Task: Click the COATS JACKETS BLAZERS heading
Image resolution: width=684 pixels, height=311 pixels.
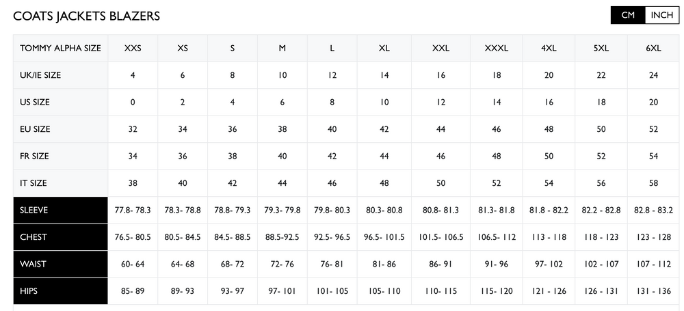Action: pos(86,16)
